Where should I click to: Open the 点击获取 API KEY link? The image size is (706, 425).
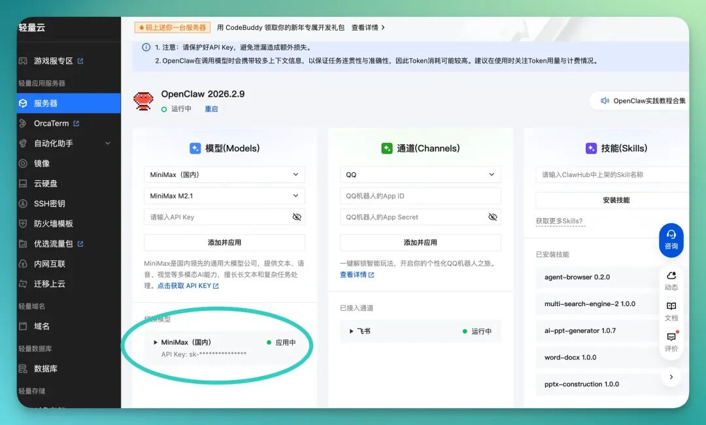point(188,285)
